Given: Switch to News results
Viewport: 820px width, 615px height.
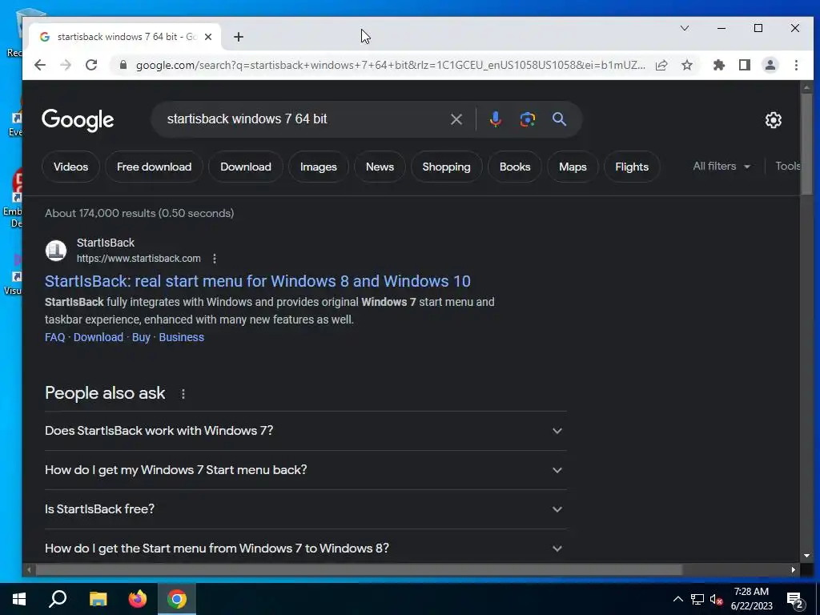Looking at the screenshot, I should pos(380,167).
